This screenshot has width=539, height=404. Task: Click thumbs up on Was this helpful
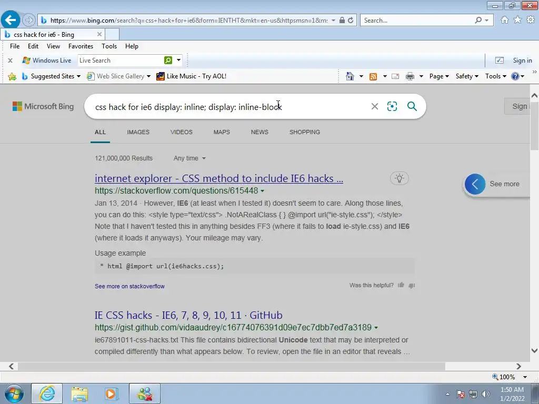(401, 285)
